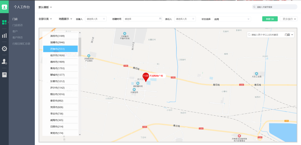Click the top keyword search box
The width and height of the screenshot is (301, 145).
click(275, 7)
